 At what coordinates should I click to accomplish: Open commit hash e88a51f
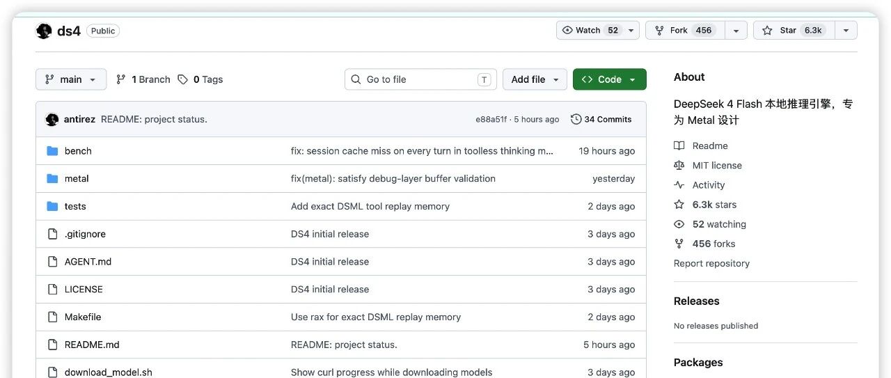pyautogui.click(x=491, y=120)
